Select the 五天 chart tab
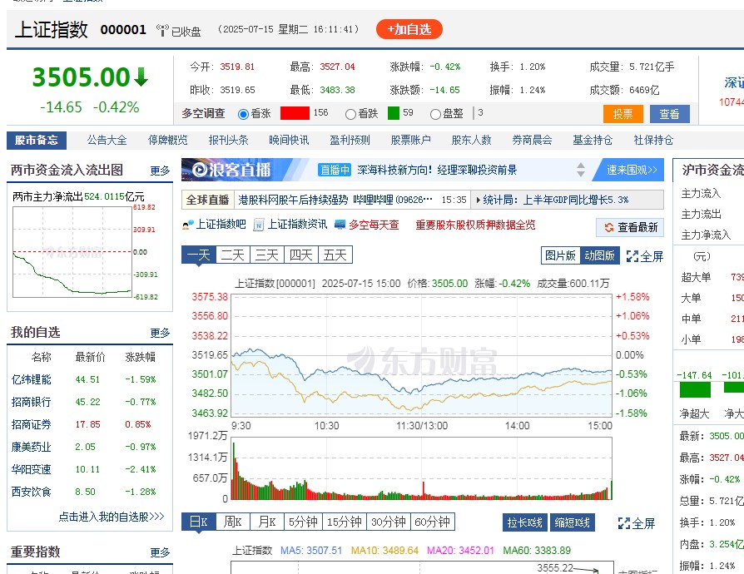Image resolution: width=744 pixels, height=574 pixels. pos(335,255)
